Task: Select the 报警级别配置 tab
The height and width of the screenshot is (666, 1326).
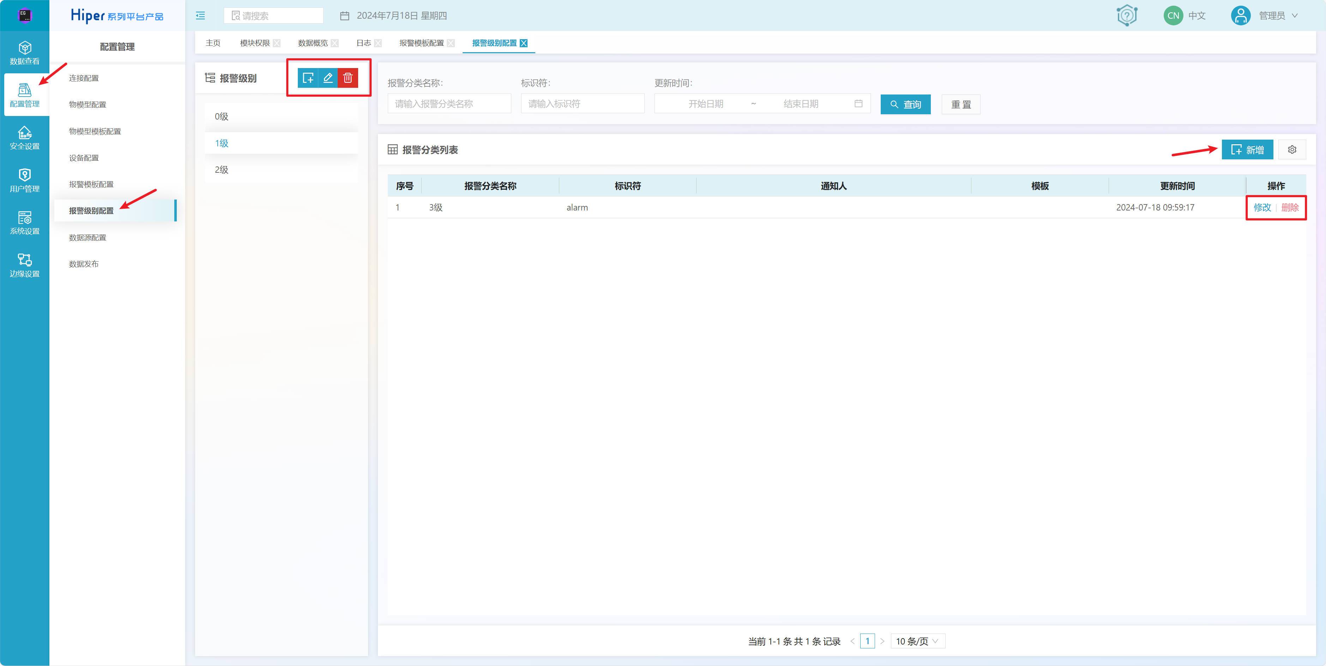Action: 494,43
